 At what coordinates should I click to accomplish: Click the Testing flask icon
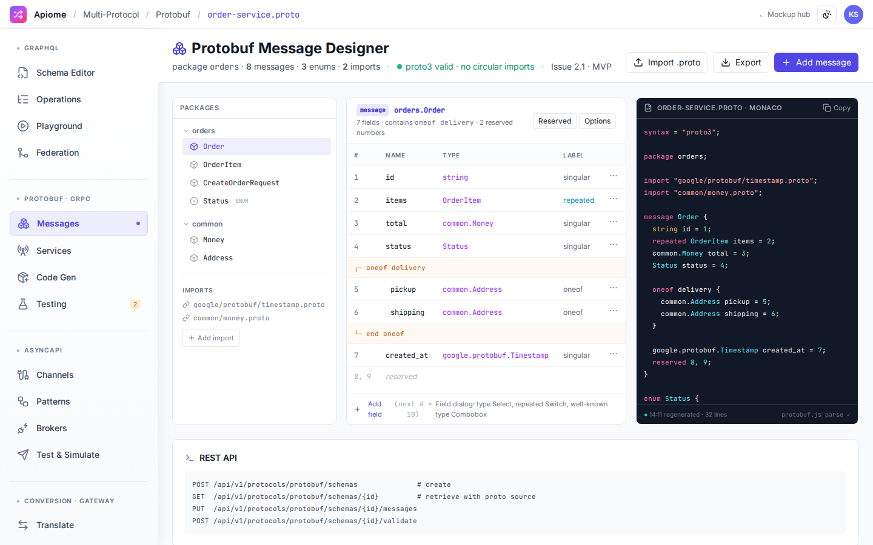(x=23, y=304)
